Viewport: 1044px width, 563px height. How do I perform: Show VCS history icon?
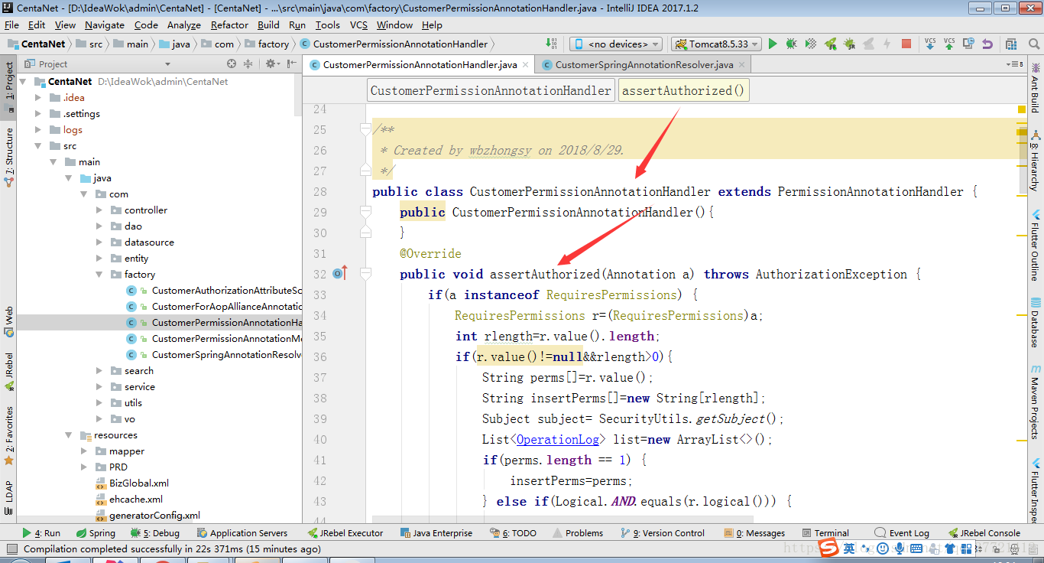[968, 44]
